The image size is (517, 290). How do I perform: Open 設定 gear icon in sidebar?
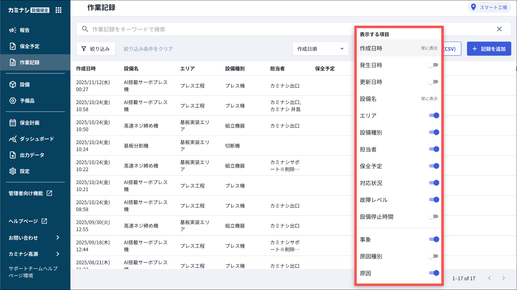tap(13, 171)
